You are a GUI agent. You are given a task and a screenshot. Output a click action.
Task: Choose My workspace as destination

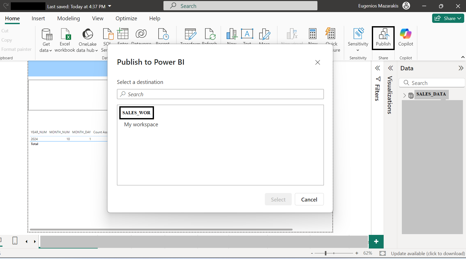pyautogui.click(x=141, y=124)
